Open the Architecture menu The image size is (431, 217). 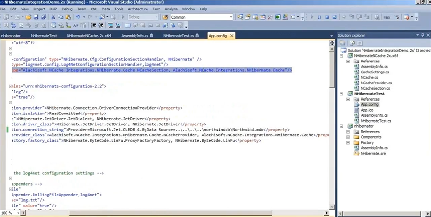click(138, 9)
